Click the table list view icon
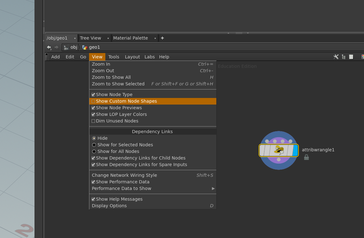 pyautogui.click(x=351, y=57)
